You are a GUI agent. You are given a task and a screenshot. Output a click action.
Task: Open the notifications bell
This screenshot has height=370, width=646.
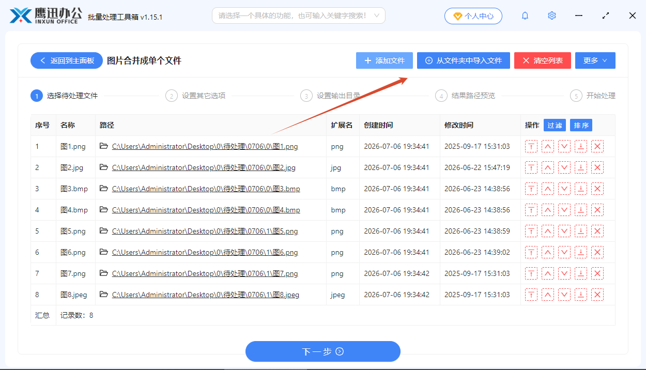[525, 16]
